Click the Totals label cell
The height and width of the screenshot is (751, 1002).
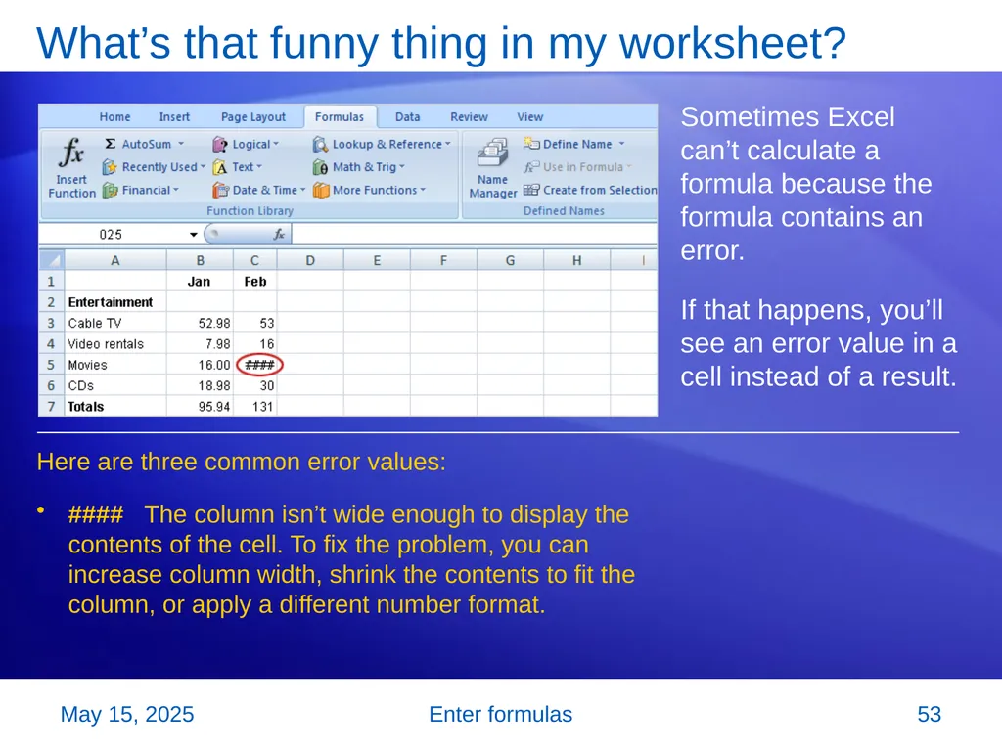pyautogui.click(x=115, y=406)
